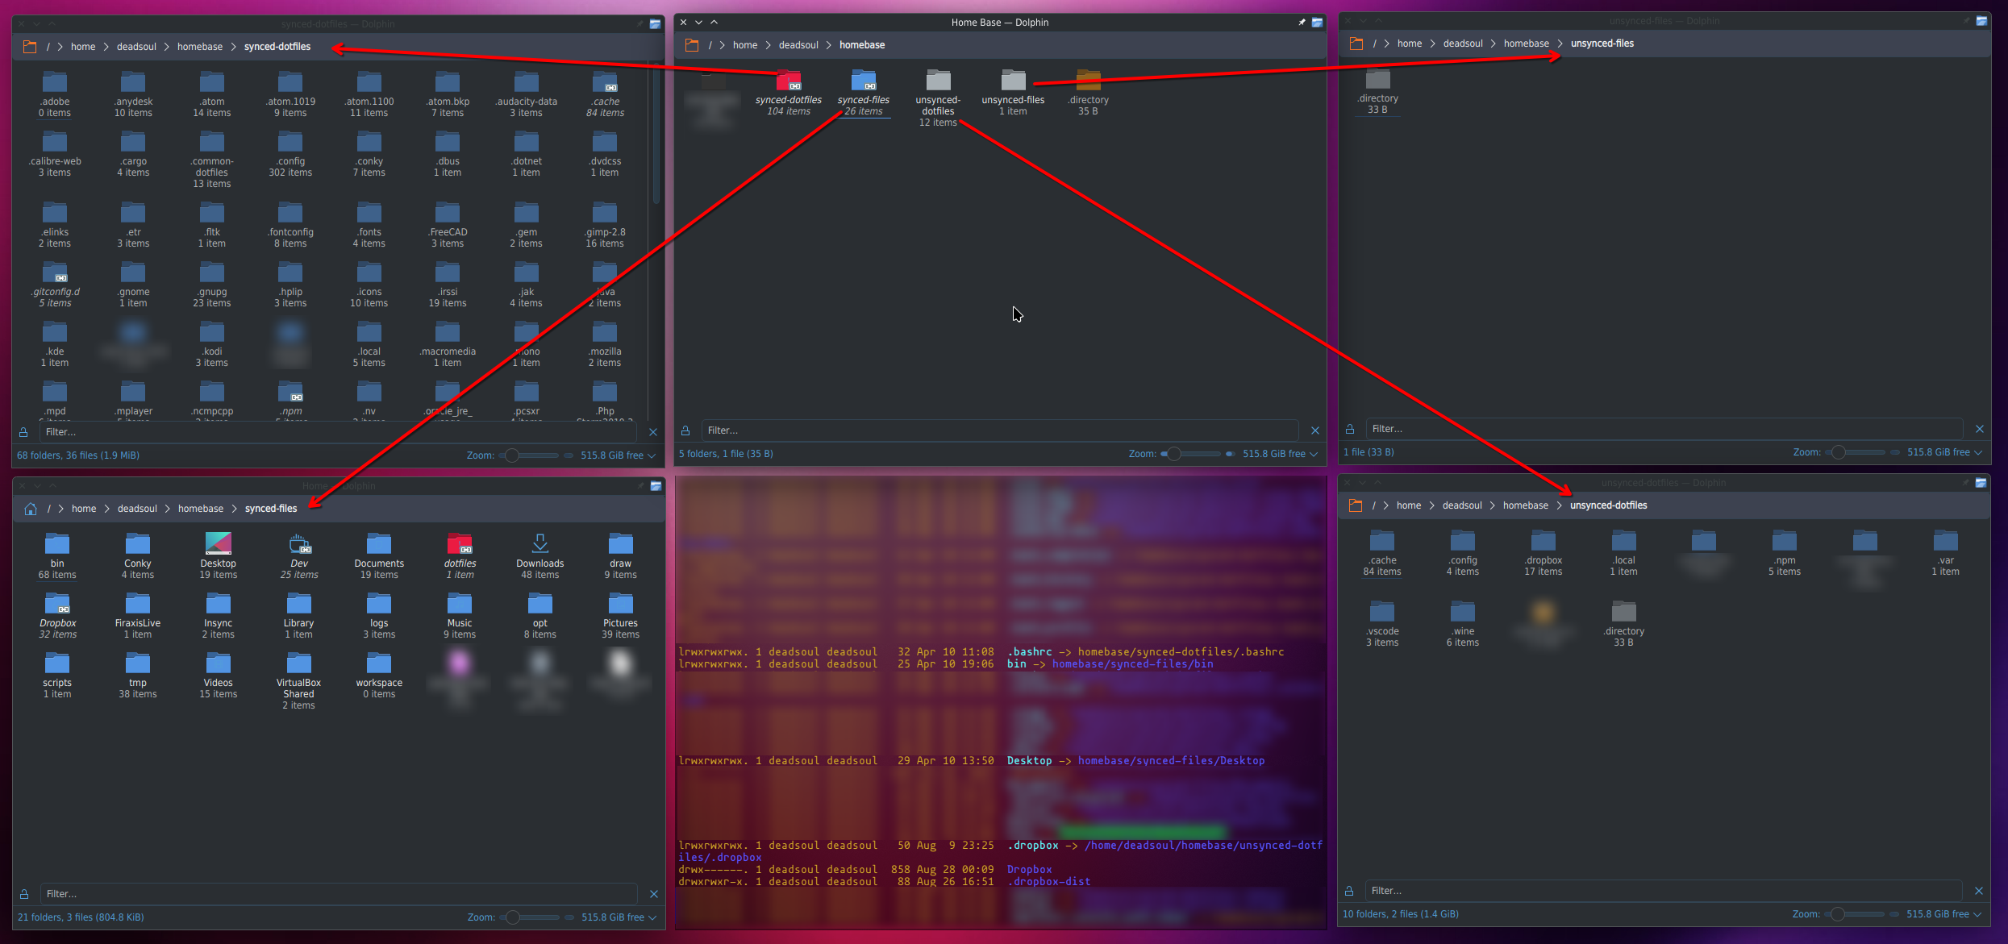Screen dimensions: 2008x944
Task: Navigate to homebase in unsynced-files window breadcrumb
Action: 1526,44
